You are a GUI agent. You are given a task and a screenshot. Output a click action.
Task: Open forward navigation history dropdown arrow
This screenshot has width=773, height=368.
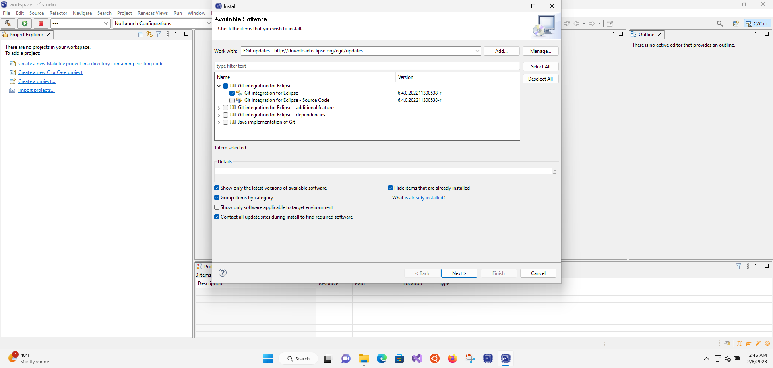click(599, 23)
